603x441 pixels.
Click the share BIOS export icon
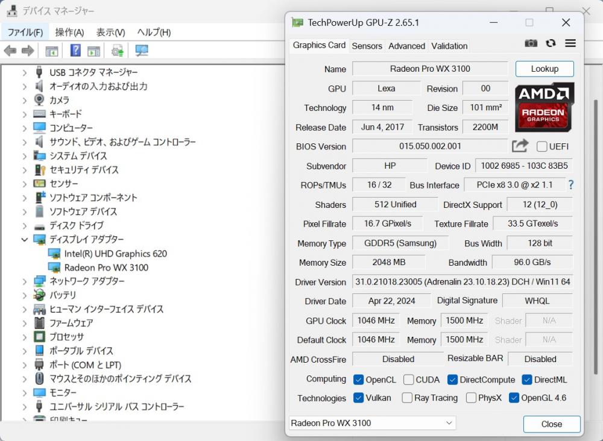click(520, 146)
